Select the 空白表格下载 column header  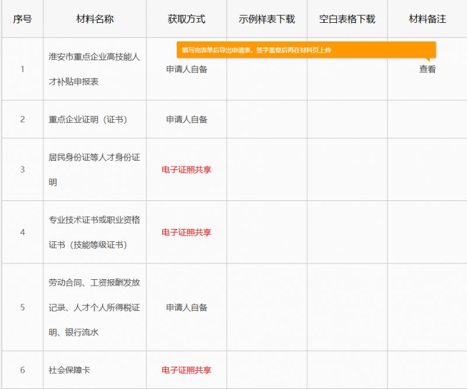(347, 19)
